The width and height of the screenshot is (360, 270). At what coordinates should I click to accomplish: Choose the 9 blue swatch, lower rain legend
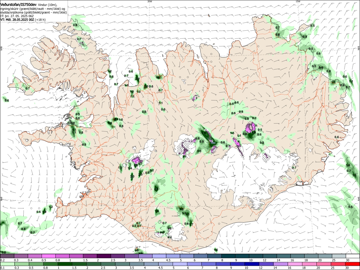click(x=237, y=264)
